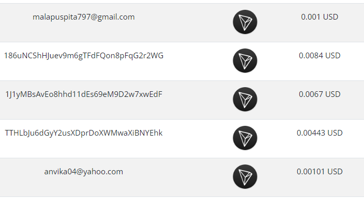Click the TRON logo for 186uNCShHJuev9m6g address

pyautogui.click(x=245, y=61)
